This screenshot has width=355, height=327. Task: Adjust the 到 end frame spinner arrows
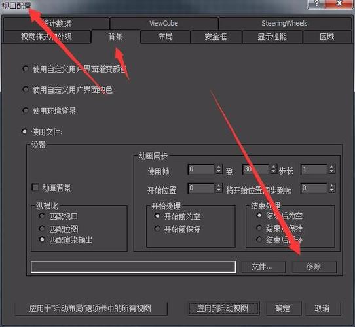[274, 169]
